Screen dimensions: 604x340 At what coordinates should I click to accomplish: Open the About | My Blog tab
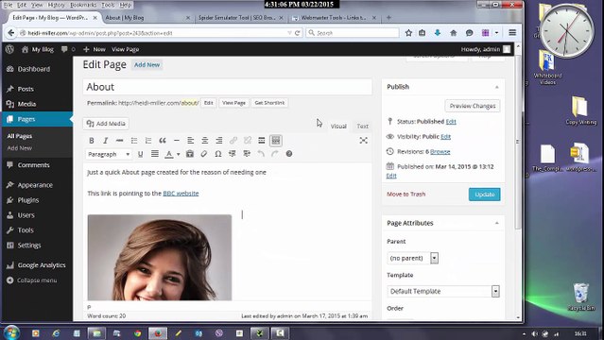[x=147, y=18]
